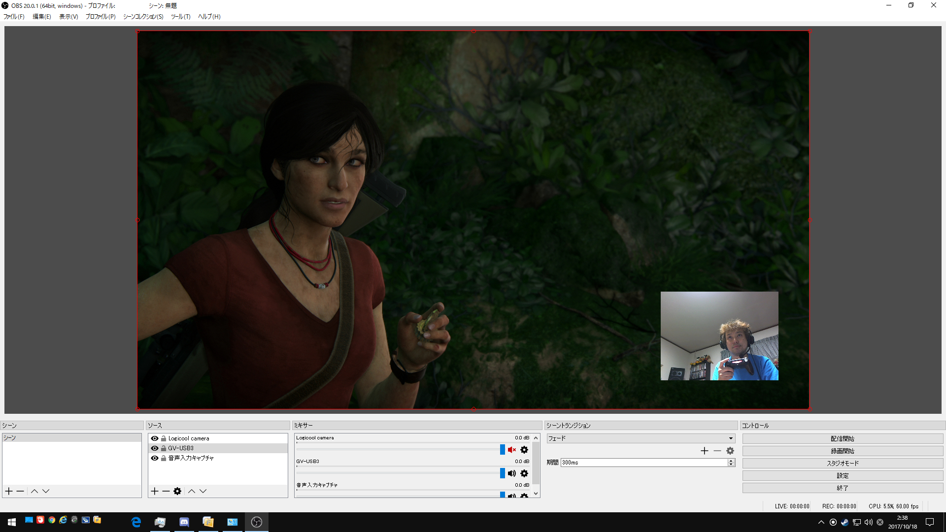Remove selected source with minus icon
946x532 pixels.
click(166, 491)
